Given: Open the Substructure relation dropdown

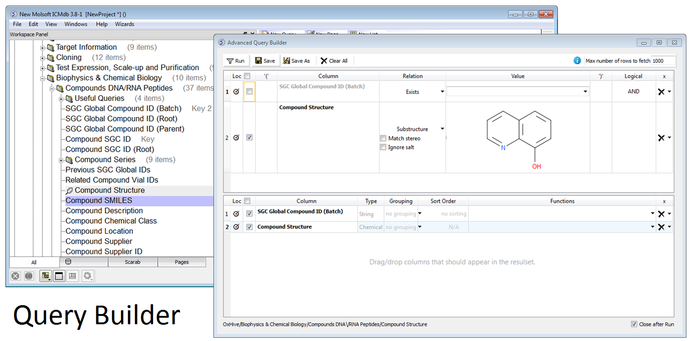Looking at the screenshot, I should [x=442, y=129].
